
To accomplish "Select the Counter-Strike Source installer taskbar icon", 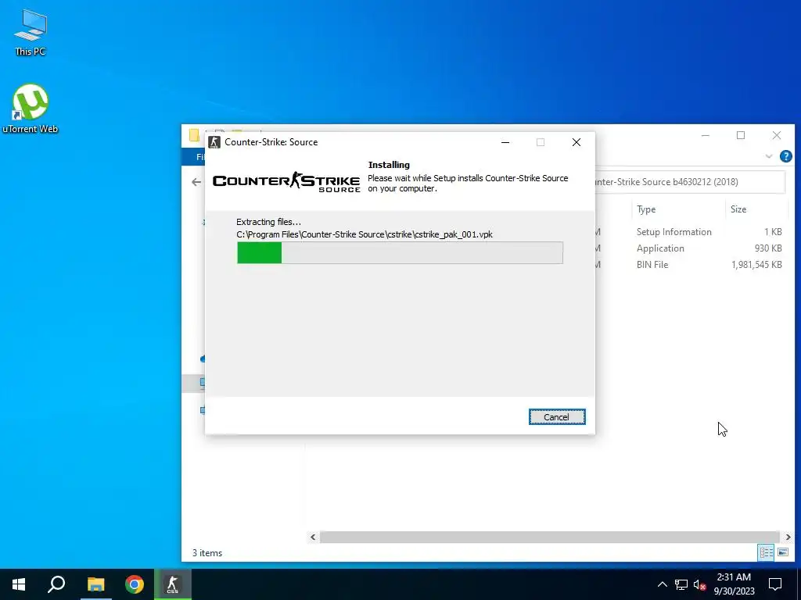I will tap(173, 584).
